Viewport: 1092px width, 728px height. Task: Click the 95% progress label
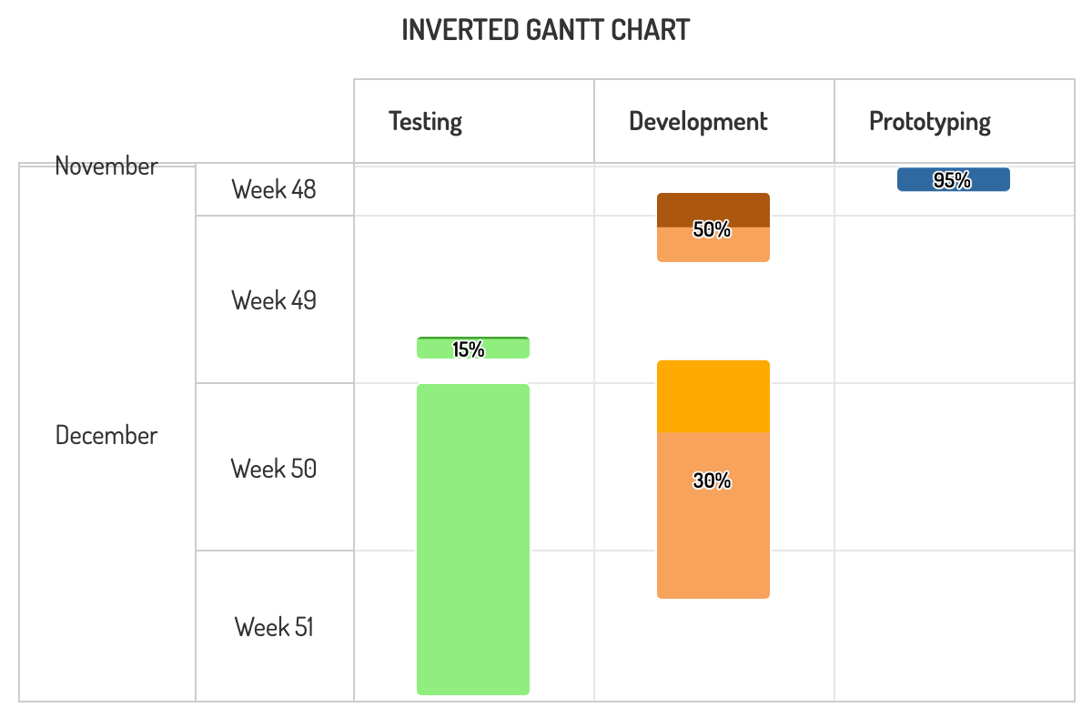coord(952,180)
